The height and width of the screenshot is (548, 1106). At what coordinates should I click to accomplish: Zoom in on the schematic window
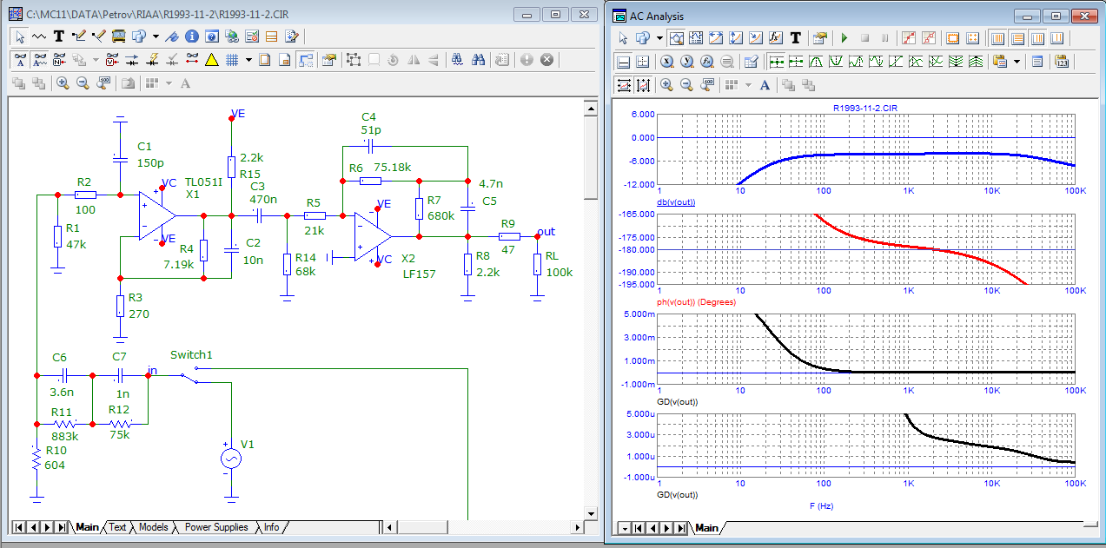click(63, 83)
